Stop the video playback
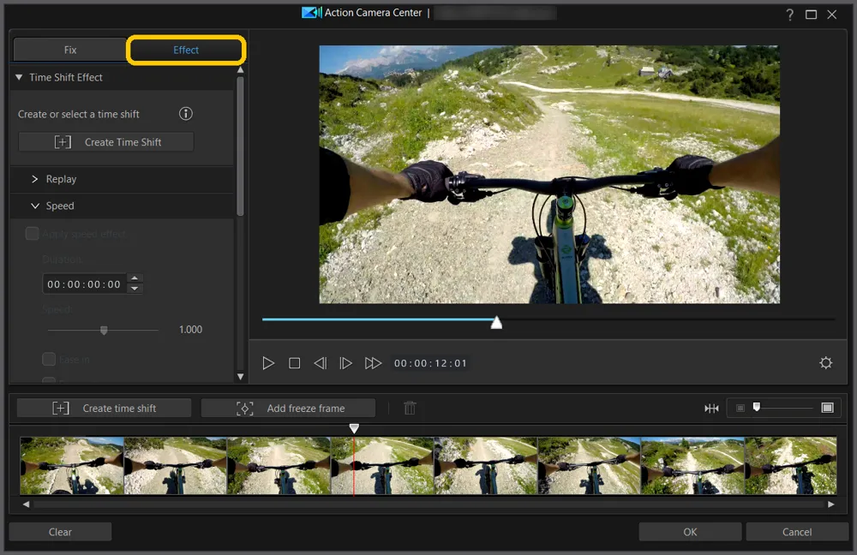The image size is (857, 555). pos(295,363)
